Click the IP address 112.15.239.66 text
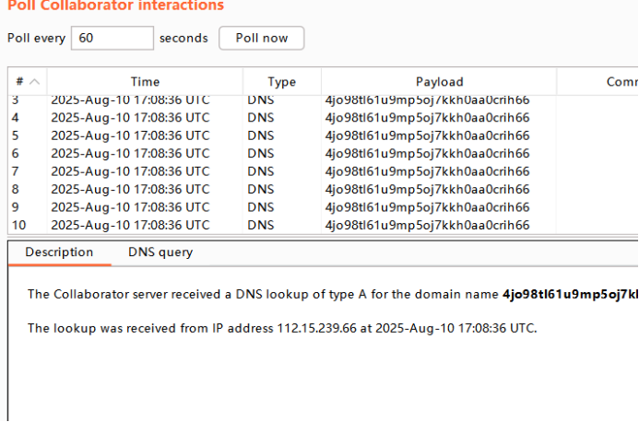639x422 pixels. [x=322, y=327]
